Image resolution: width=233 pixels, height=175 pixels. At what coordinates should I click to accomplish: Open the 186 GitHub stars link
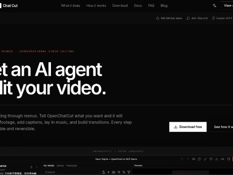pyautogui.click(x=169, y=18)
